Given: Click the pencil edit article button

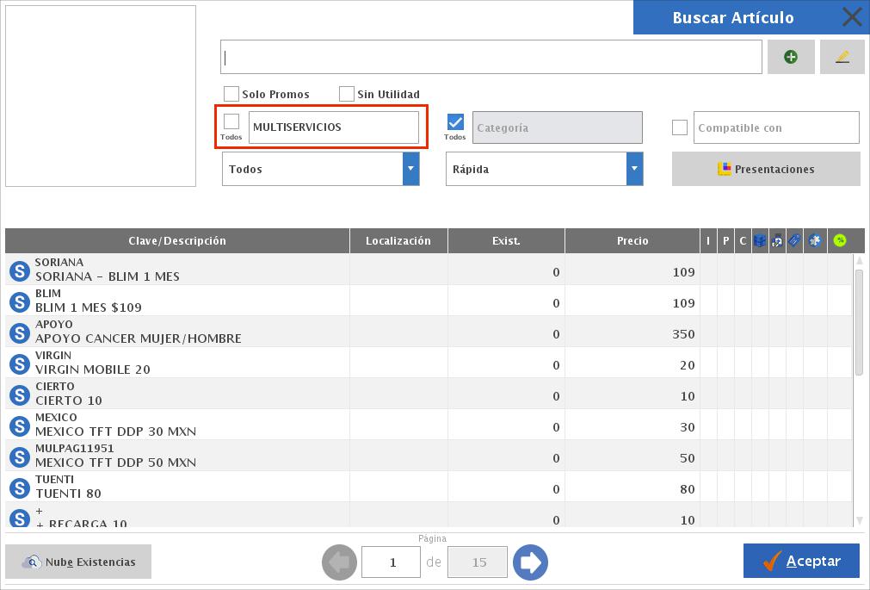Looking at the screenshot, I should 842,57.
